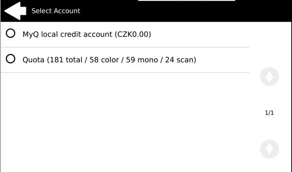The width and height of the screenshot is (292, 172).
Task: Click the word Quota in the list
Action: coord(34,60)
